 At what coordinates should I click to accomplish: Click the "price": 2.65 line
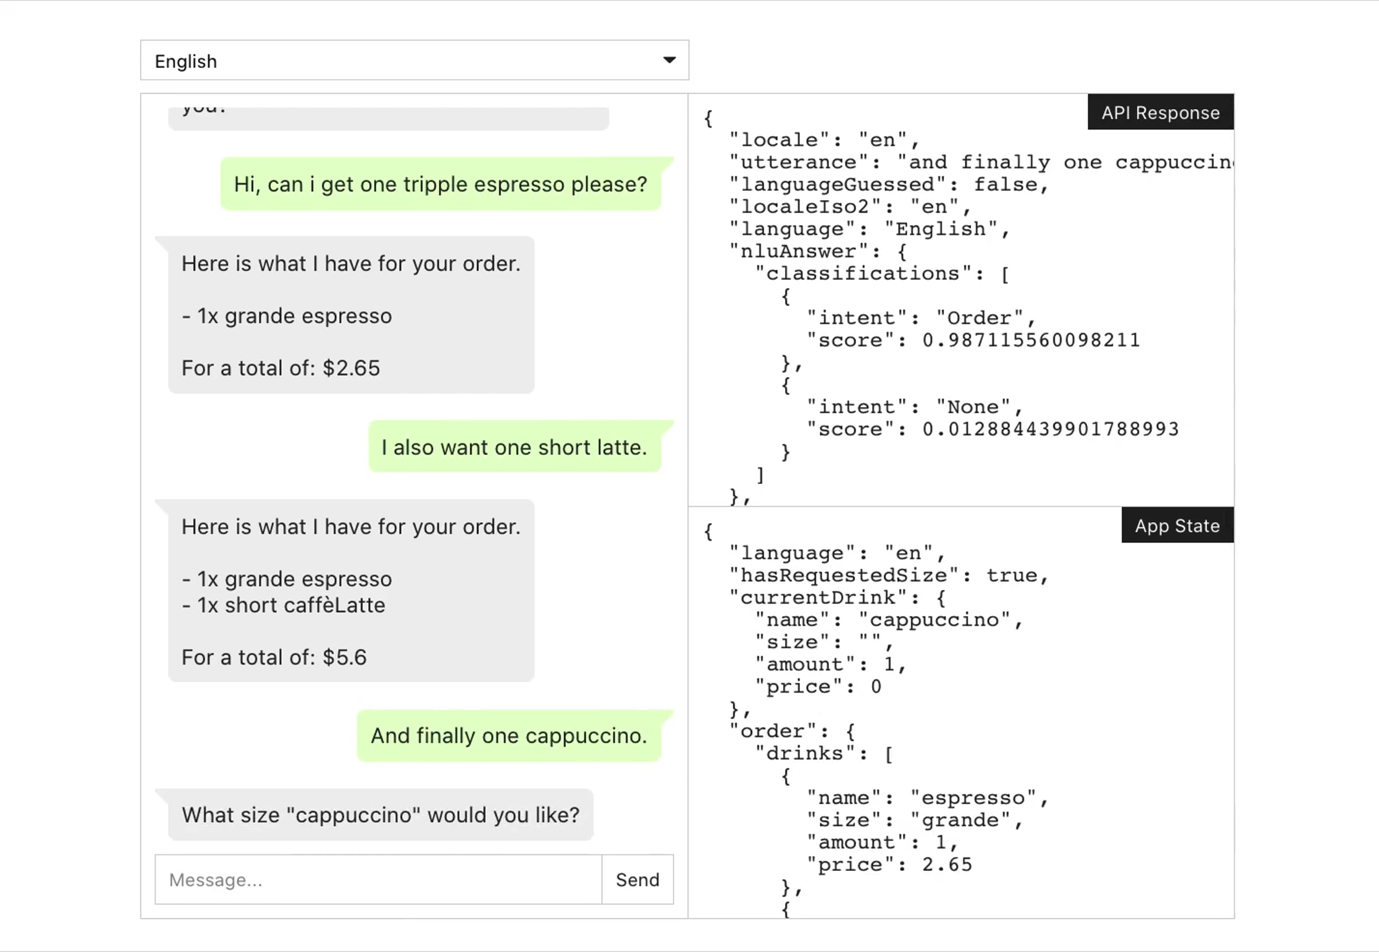(889, 865)
